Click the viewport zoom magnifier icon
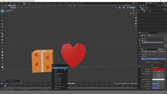The image size is (167, 94). click(136, 18)
